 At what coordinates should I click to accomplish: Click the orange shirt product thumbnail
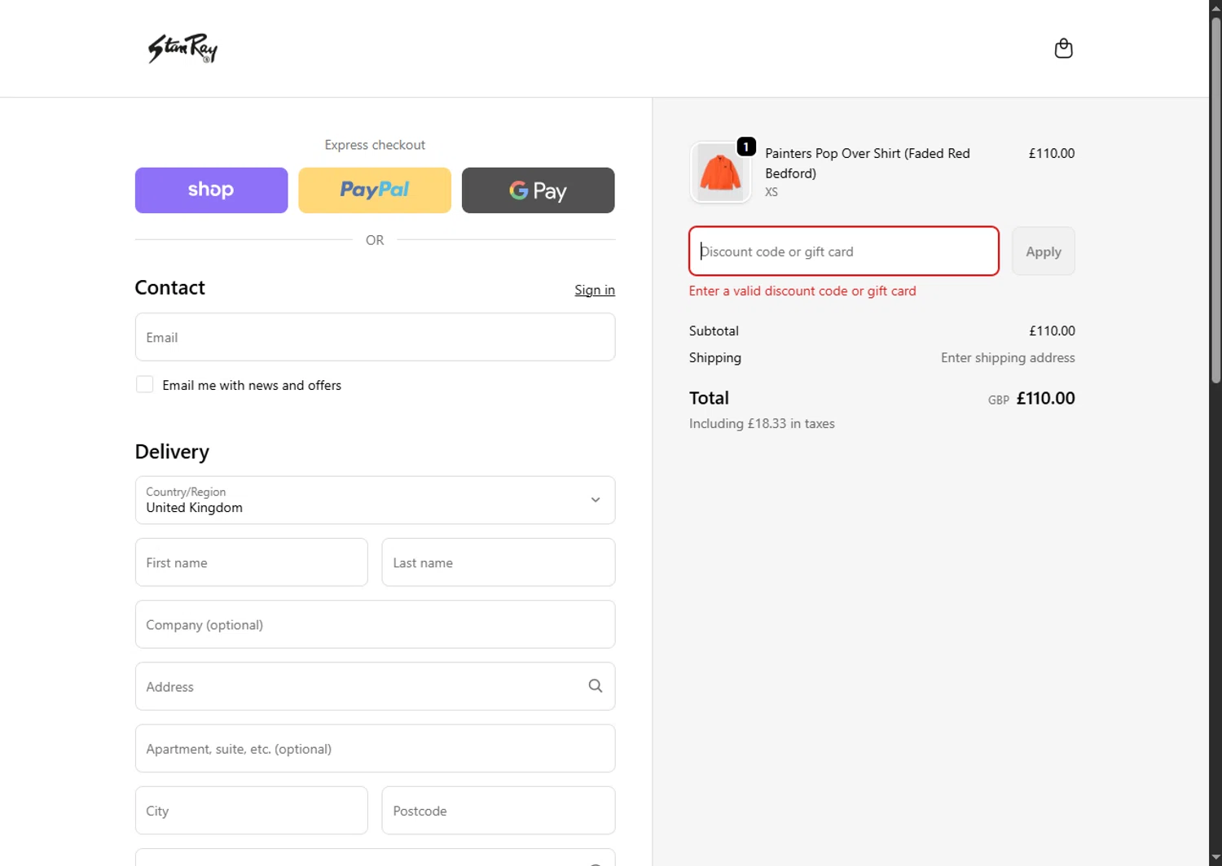720,173
